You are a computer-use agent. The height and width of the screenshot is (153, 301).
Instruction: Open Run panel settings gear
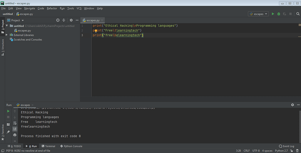(292, 105)
